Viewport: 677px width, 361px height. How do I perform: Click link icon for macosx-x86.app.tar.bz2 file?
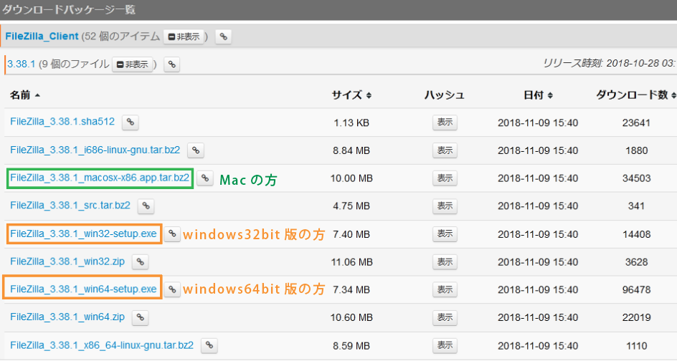tap(205, 178)
